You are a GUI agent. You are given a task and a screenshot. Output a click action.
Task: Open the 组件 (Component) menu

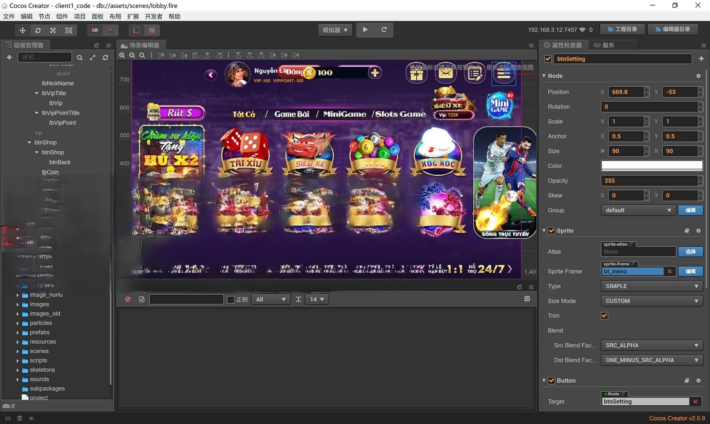62,16
